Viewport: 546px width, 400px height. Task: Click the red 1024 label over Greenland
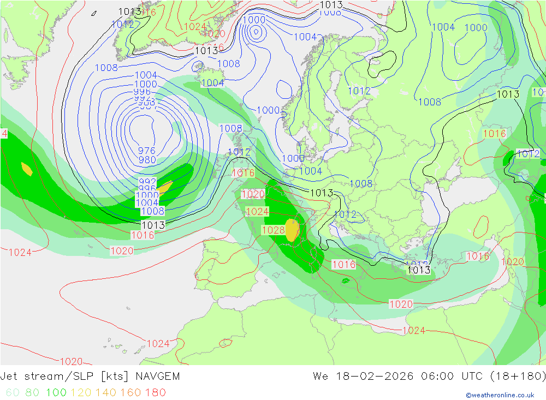pos(195,26)
